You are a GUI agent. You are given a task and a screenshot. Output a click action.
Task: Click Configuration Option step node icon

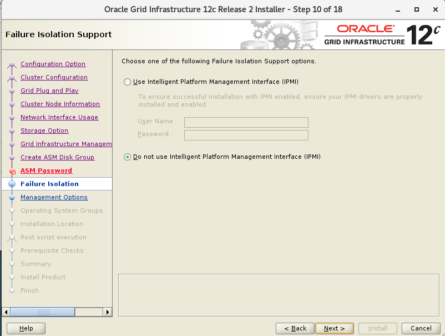(x=12, y=64)
